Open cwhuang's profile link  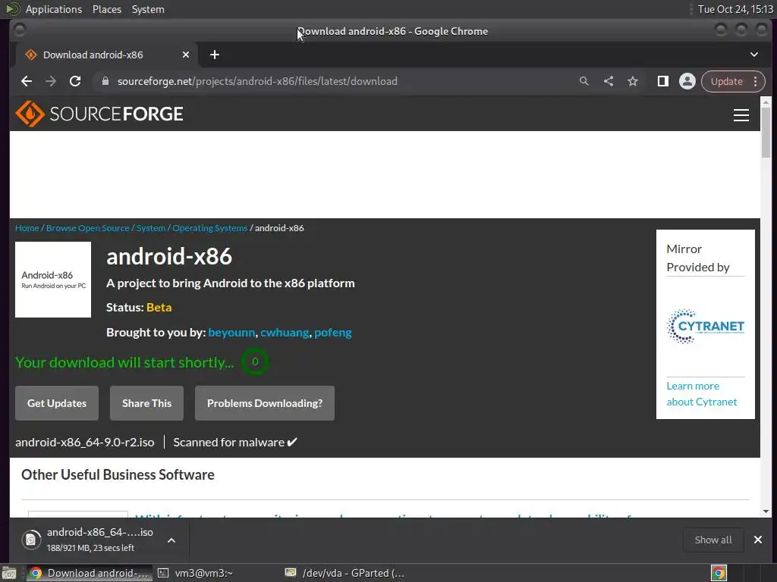point(285,333)
